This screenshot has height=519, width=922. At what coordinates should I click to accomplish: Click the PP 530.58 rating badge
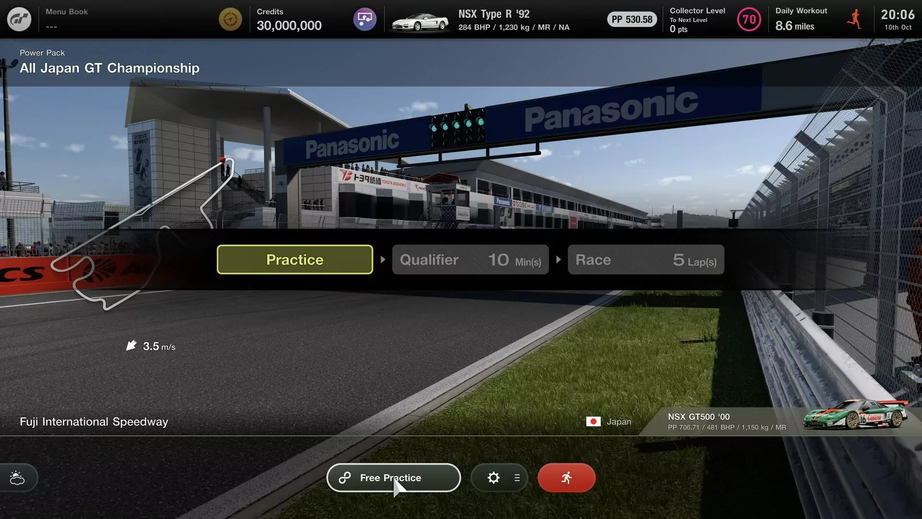(x=631, y=19)
